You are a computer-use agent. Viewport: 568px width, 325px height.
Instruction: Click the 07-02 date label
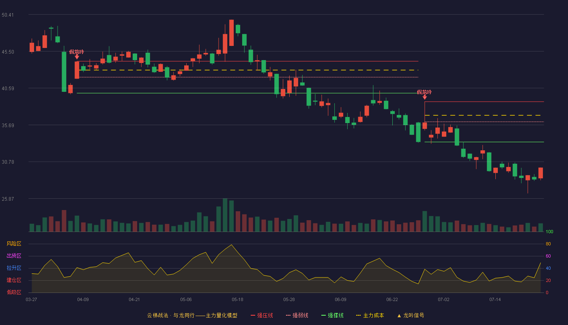(x=443, y=299)
